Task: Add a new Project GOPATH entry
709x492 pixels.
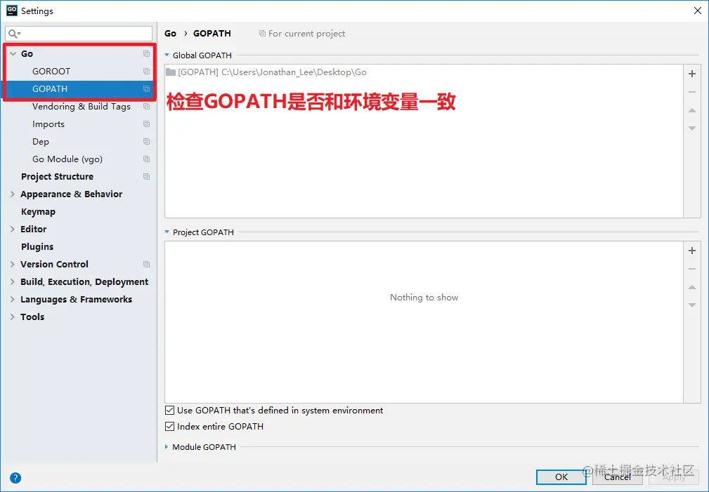Action: [692, 251]
